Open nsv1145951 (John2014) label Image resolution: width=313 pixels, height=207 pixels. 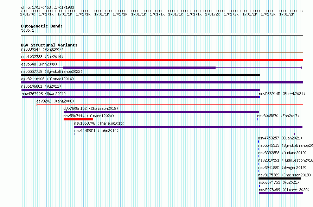96,131
